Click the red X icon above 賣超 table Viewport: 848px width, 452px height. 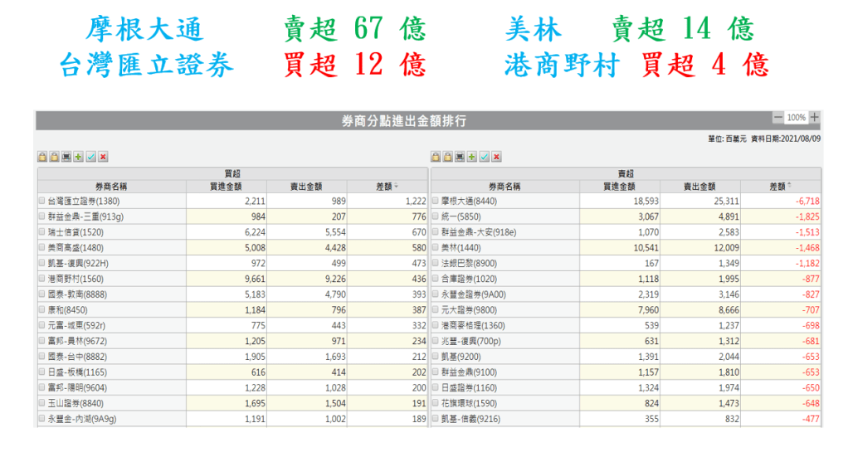pos(496,157)
